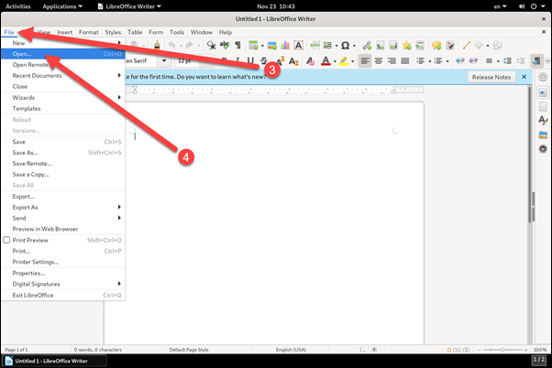
Task: Open the sidebar Navigator compass icon
Action: (x=543, y=148)
